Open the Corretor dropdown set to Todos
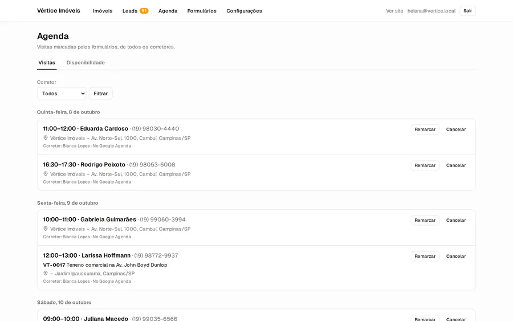513x321 pixels. 62,94
